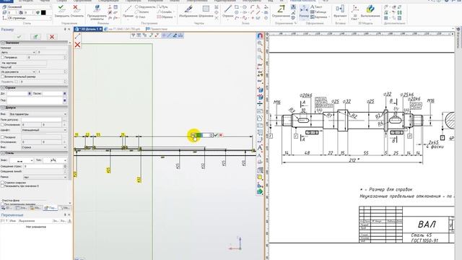Click the text A icon in vertical toolbar
462x260 pixels.
point(260,147)
